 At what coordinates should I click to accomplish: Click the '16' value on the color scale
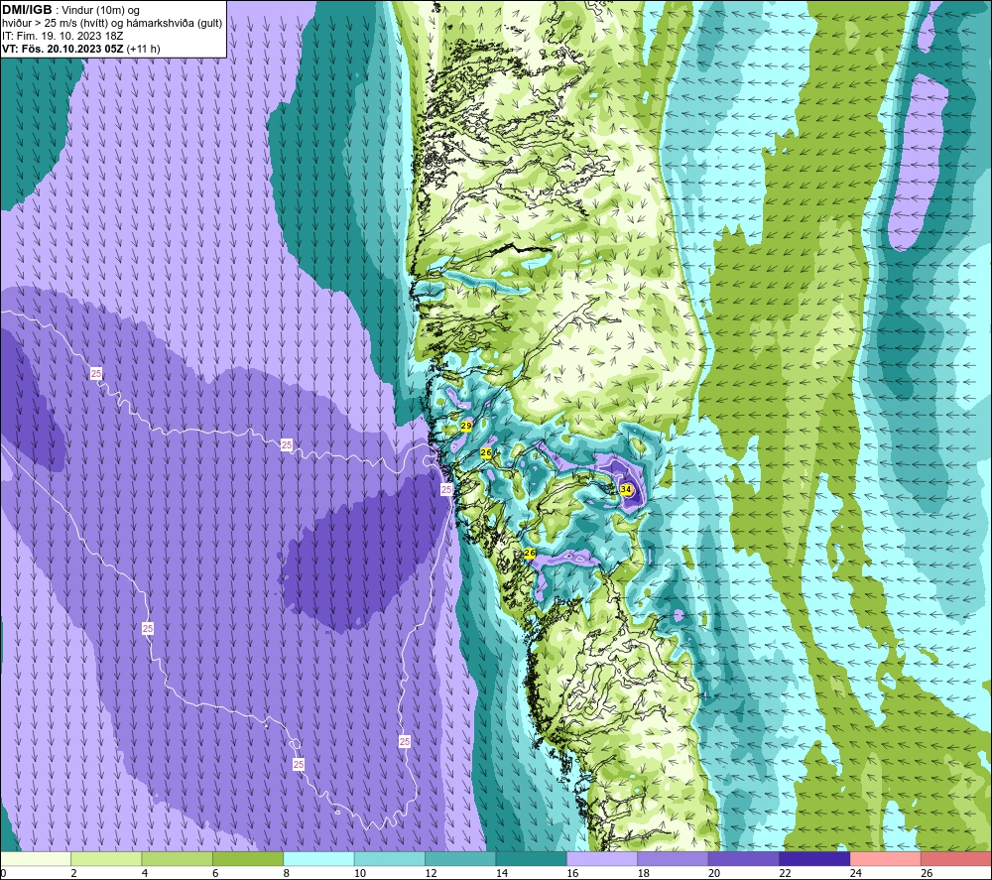[572, 873]
